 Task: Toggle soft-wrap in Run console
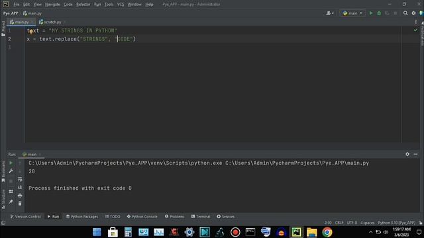pyautogui.click(x=20, y=179)
